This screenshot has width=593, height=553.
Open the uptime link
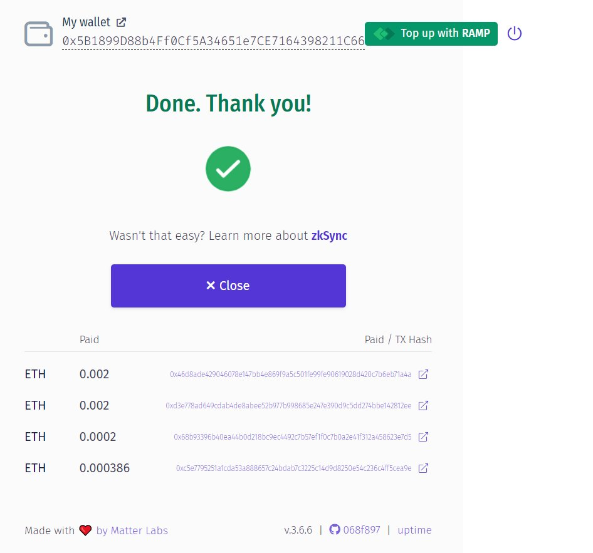coord(414,530)
